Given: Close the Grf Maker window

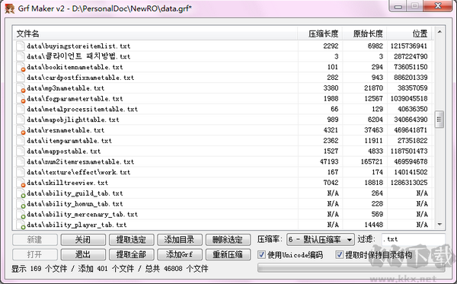Looking at the screenshot, I should (437, 6).
